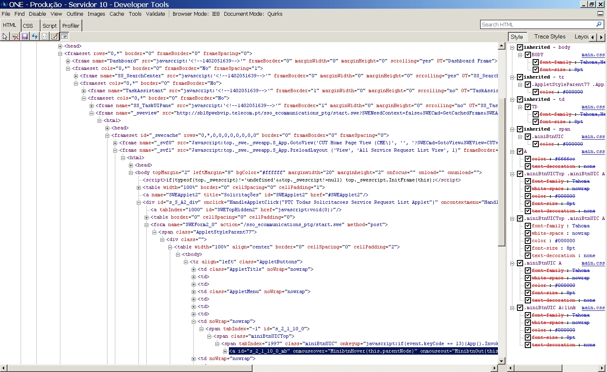
Task: Click the HTML tree horizontal scrollbar thumb
Action: coord(130,368)
